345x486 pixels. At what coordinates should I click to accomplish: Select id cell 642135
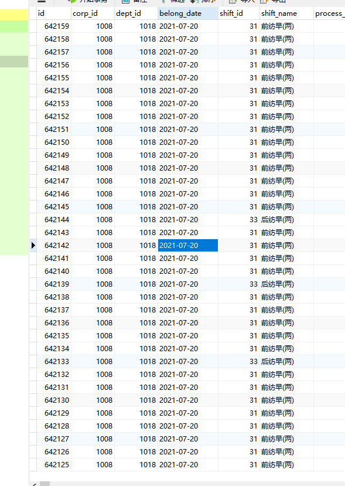54,336
